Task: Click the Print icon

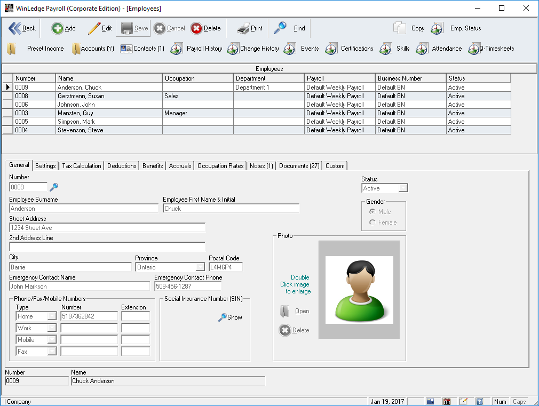Action: pos(243,28)
